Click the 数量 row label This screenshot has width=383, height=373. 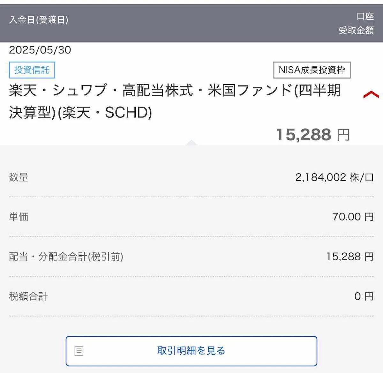tap(19, 177)
